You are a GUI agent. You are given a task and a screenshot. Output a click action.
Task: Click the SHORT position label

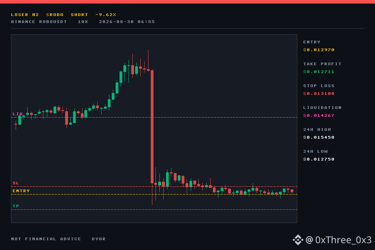(x=79, y=14)
